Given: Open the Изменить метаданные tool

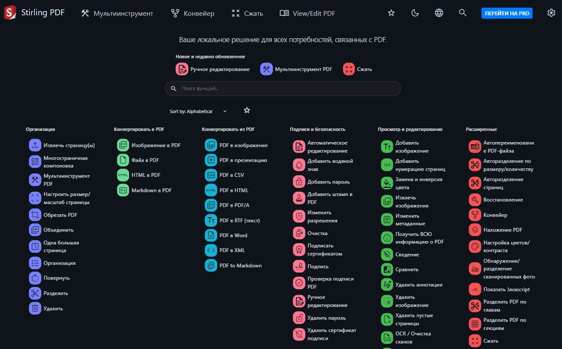Looking at the screenshot, I should click(403, 219).
